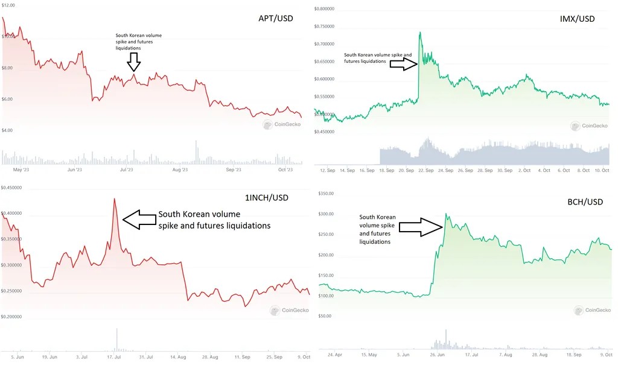Screen dimensions: 618x365
Task: Click the Jul '23 axis label on APT chart
Action: coord(127,170)
